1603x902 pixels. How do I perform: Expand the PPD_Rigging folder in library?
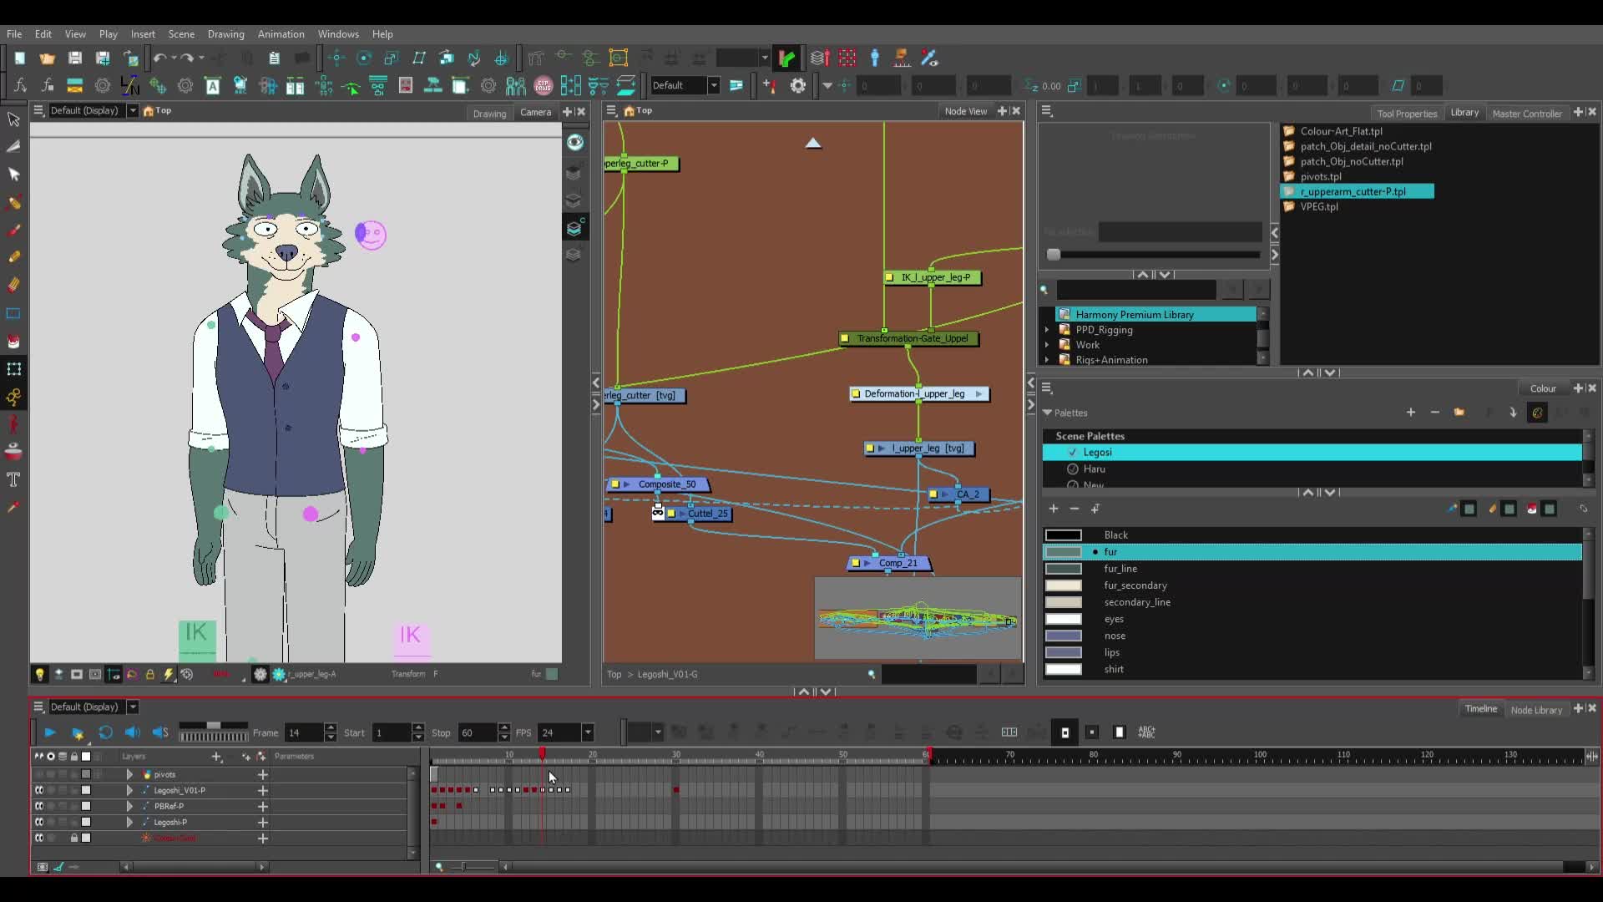[1047, 329]
